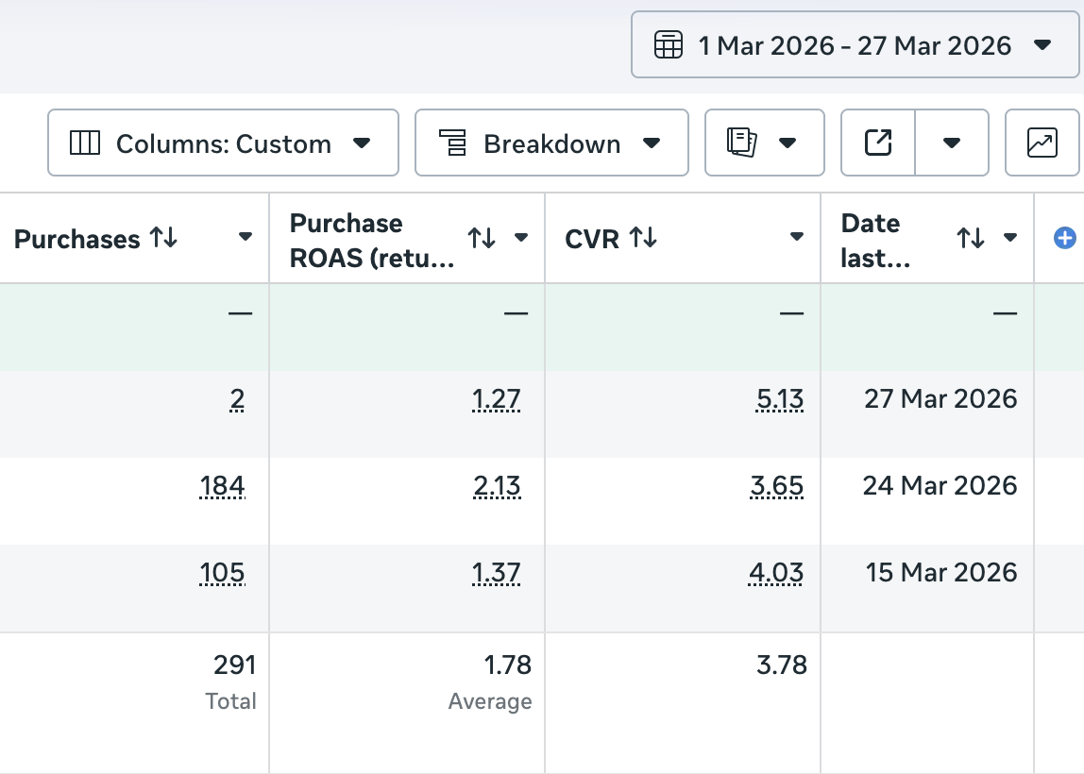Click the date 24 Mar 2026

tap(940, 486)
